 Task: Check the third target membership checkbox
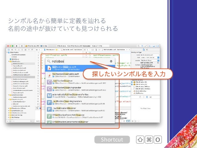pos(132,87)
